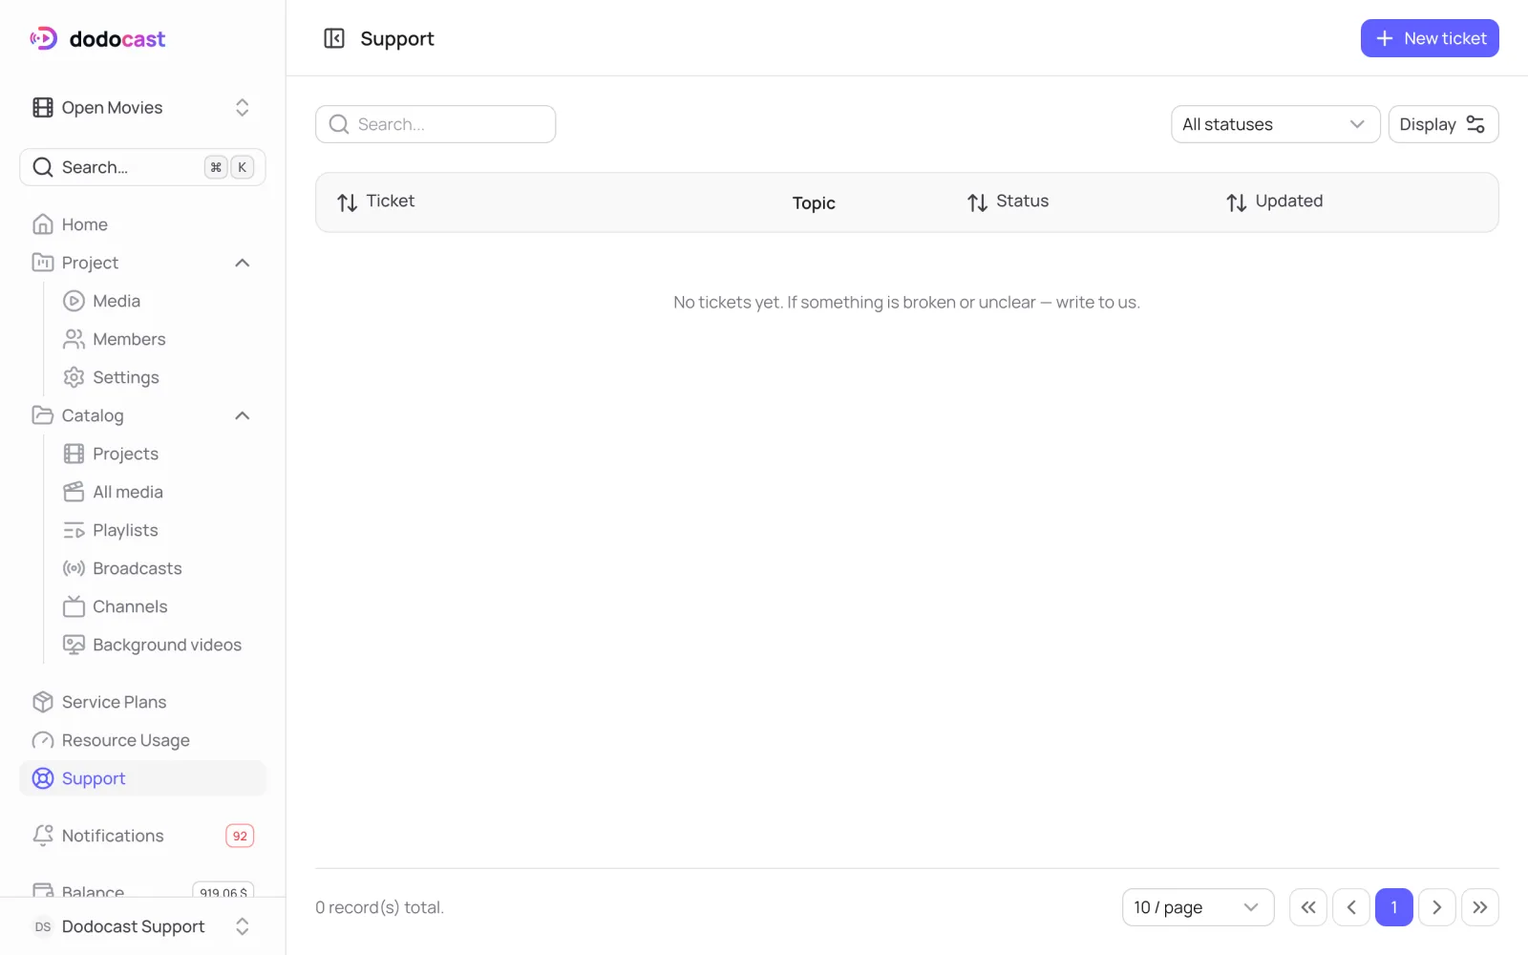Image resolution: width=1528 pixels, height=955 pixels.
Task: Click the Catalog folder menu item
Action: pyautogui.click(x=142, y=415)
